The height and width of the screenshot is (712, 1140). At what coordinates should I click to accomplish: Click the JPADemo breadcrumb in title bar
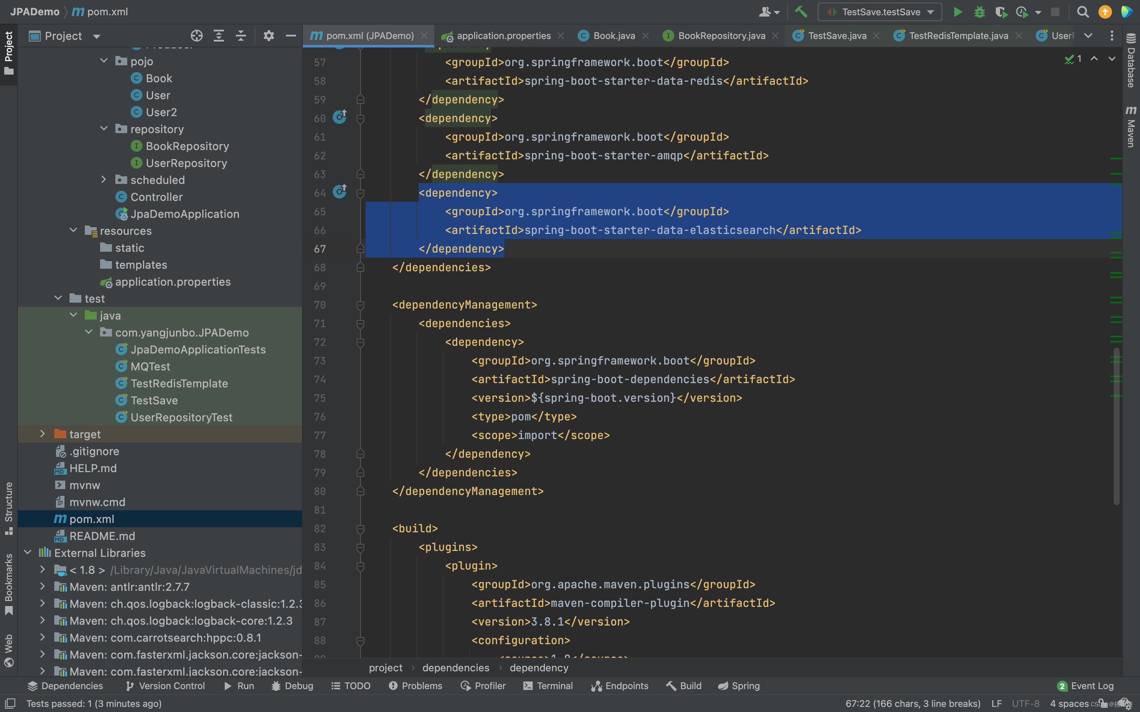[35, 12]
